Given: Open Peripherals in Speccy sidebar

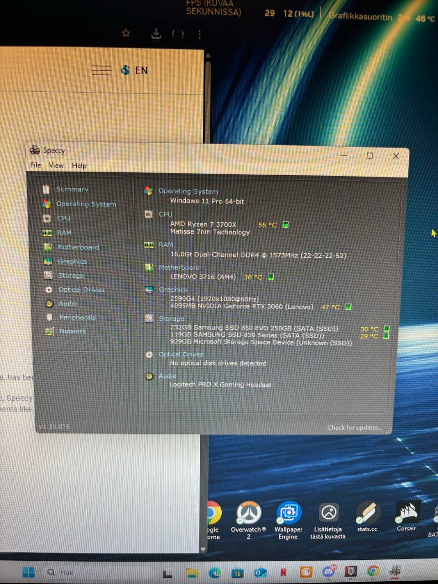Looking at the screenshot, I should (77, 317).
